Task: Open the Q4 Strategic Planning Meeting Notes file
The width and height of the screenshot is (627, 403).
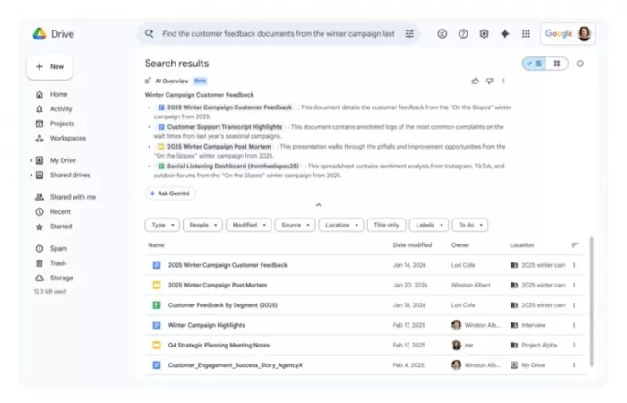Action: (x=219, y=345)
